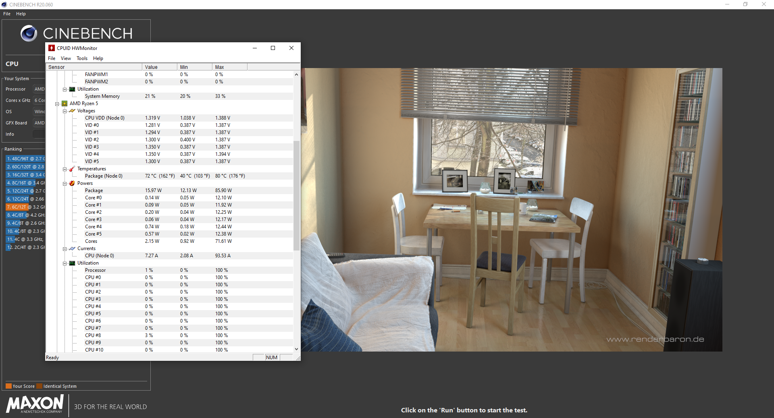Select ranking entry 1. 48C/96T in Cinebench

25,159
